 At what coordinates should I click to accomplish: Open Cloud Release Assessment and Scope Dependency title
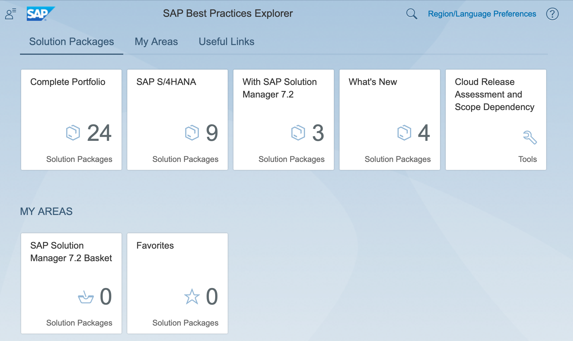495,94
